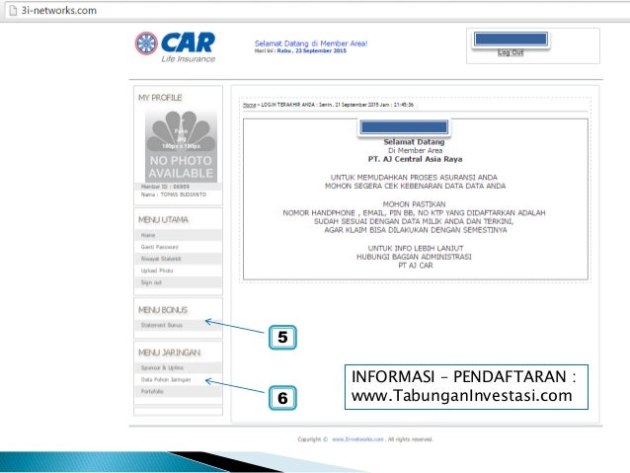Image resolution: width=630 pixels, height=473 pixels.
Task: Click the Nama TOMAS BUDIANTO text
Action: click(x=174, y=195)
